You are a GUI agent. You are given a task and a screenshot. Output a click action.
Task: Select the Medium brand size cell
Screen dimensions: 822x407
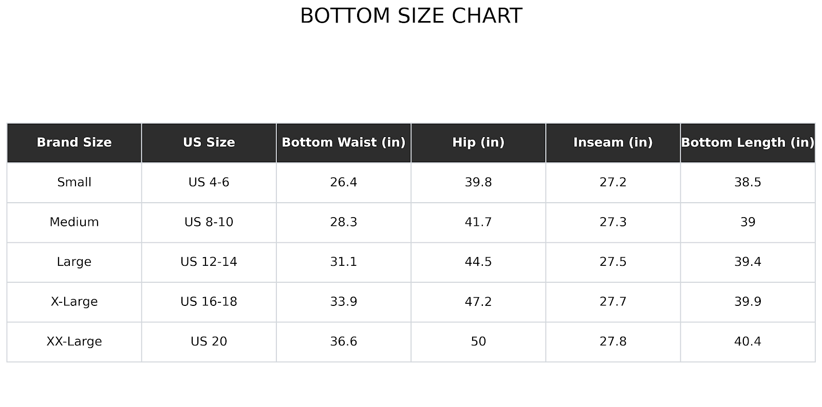tap(74, 222)
